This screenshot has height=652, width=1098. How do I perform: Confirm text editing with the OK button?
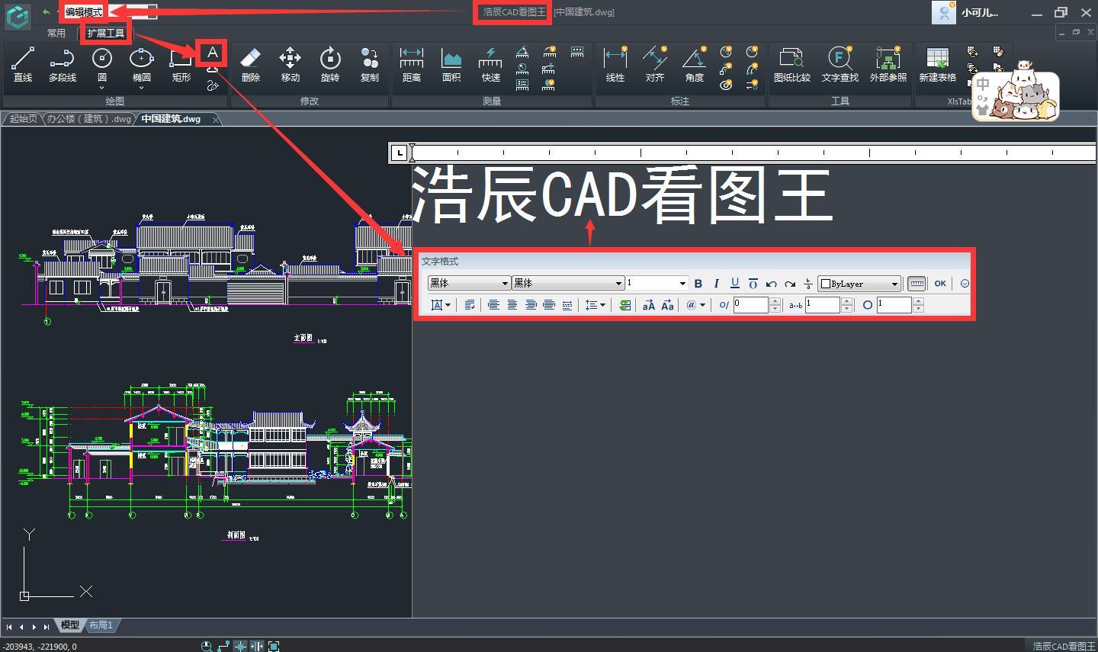(x=939, y=283)
